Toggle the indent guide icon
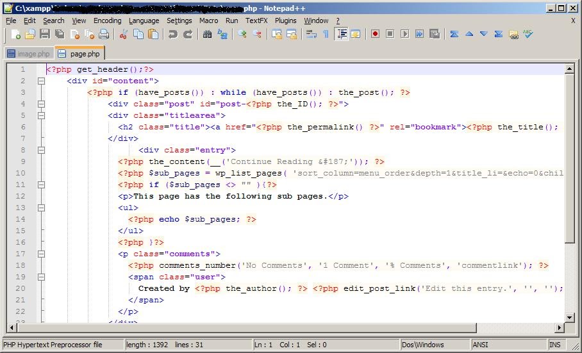 (341, 34)
